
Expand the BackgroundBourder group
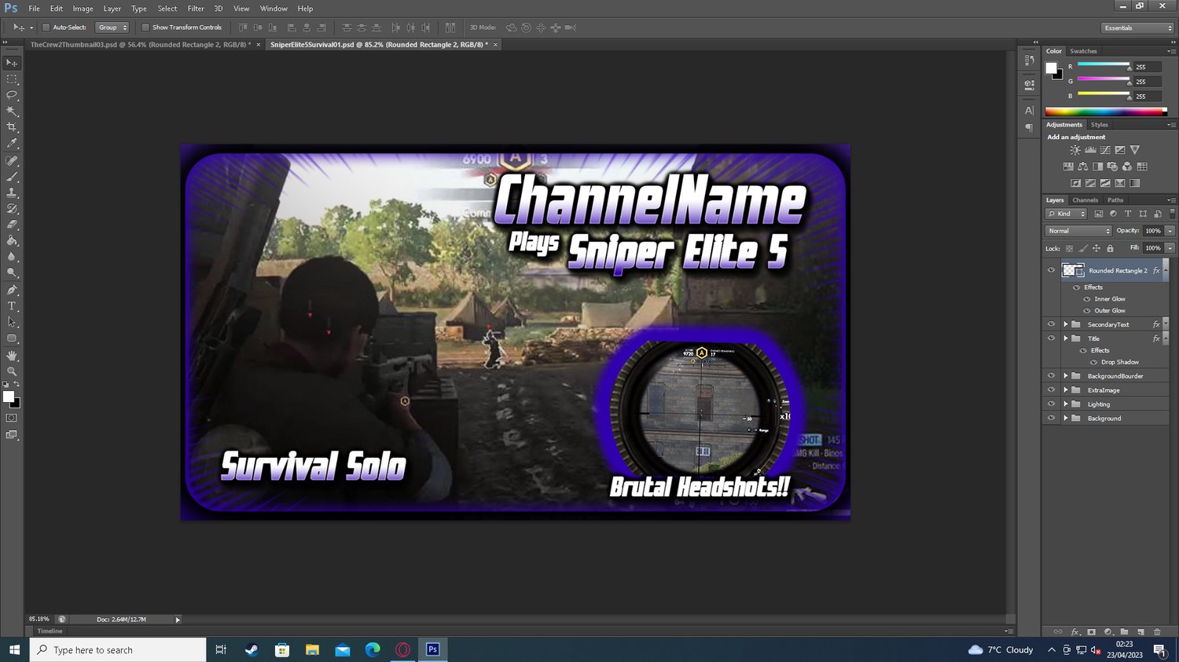[1066, 376]
